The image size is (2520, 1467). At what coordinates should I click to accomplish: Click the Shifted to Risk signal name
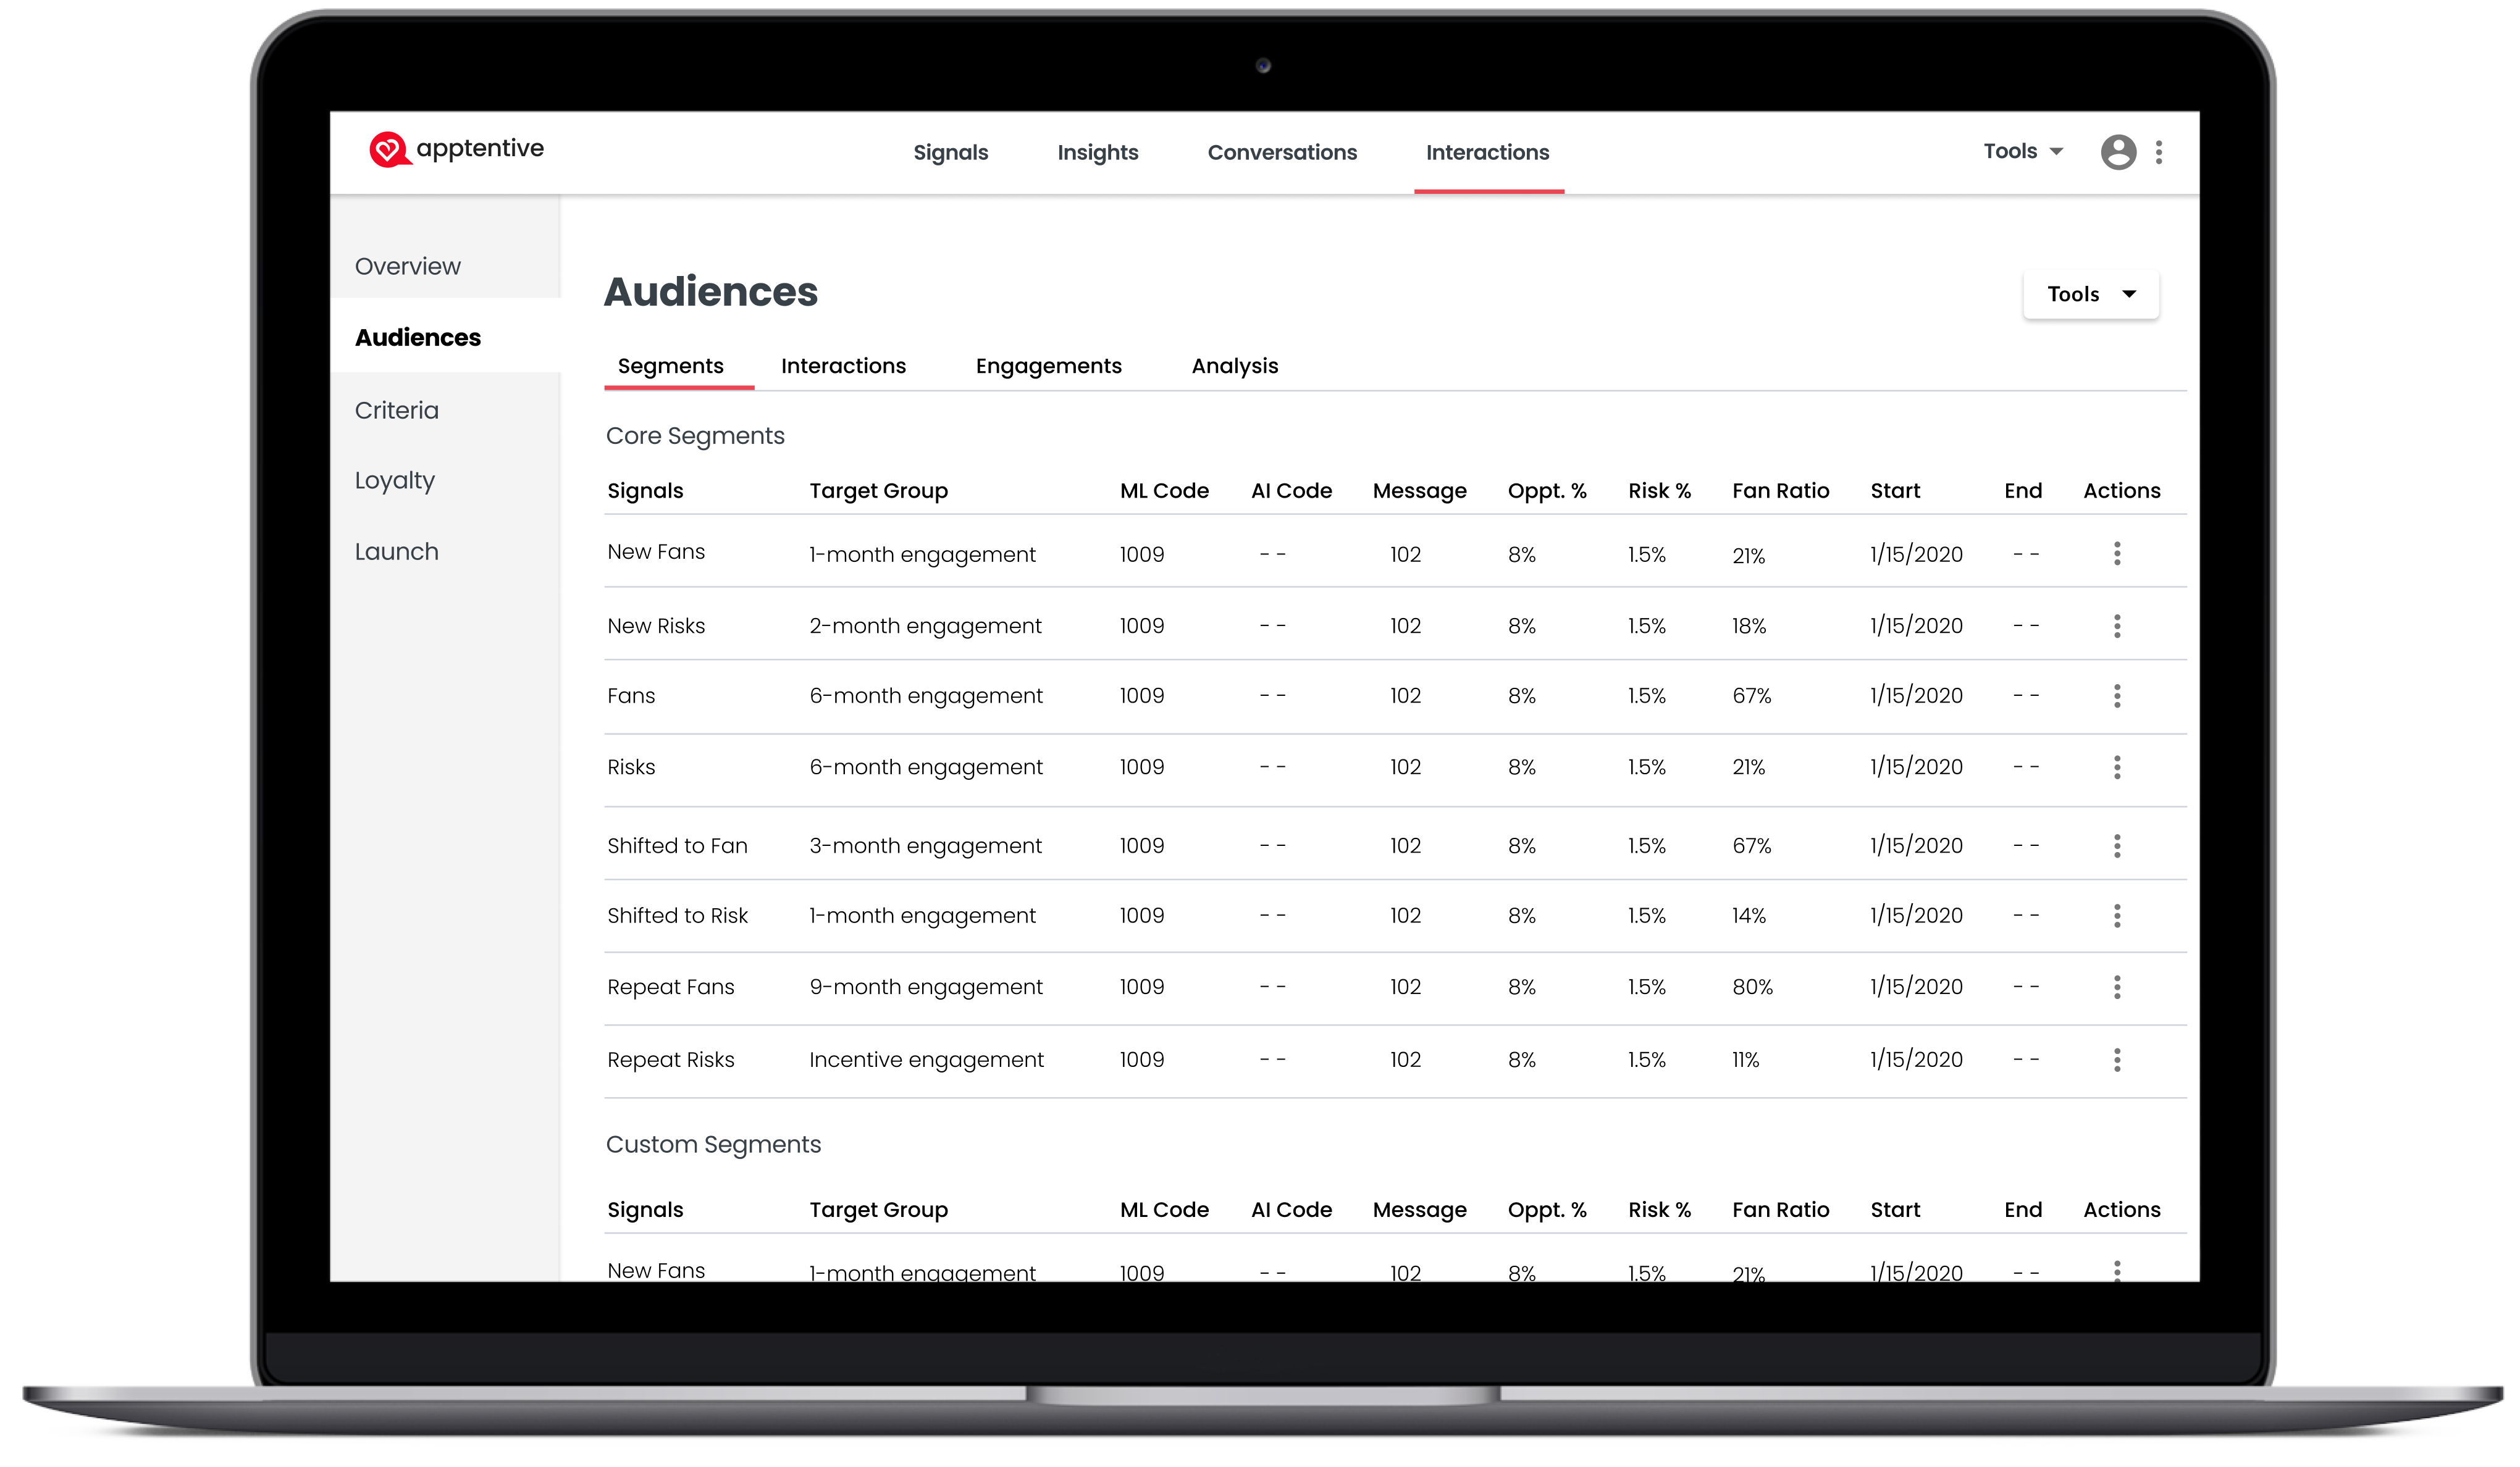(677, 916)
